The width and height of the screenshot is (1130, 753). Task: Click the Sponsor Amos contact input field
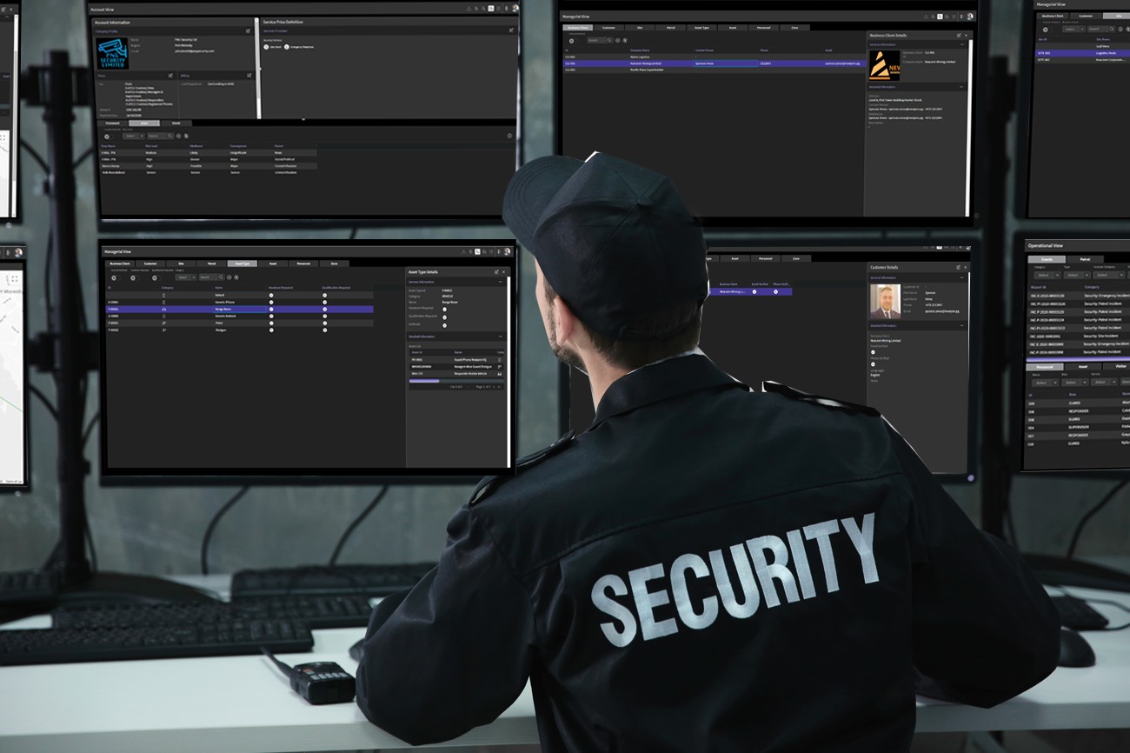[725, 63]
